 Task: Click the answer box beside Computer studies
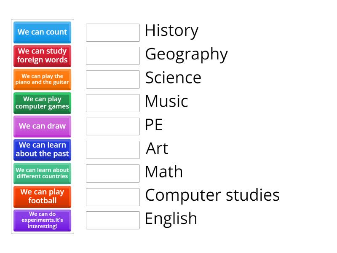tap(112, 196)
